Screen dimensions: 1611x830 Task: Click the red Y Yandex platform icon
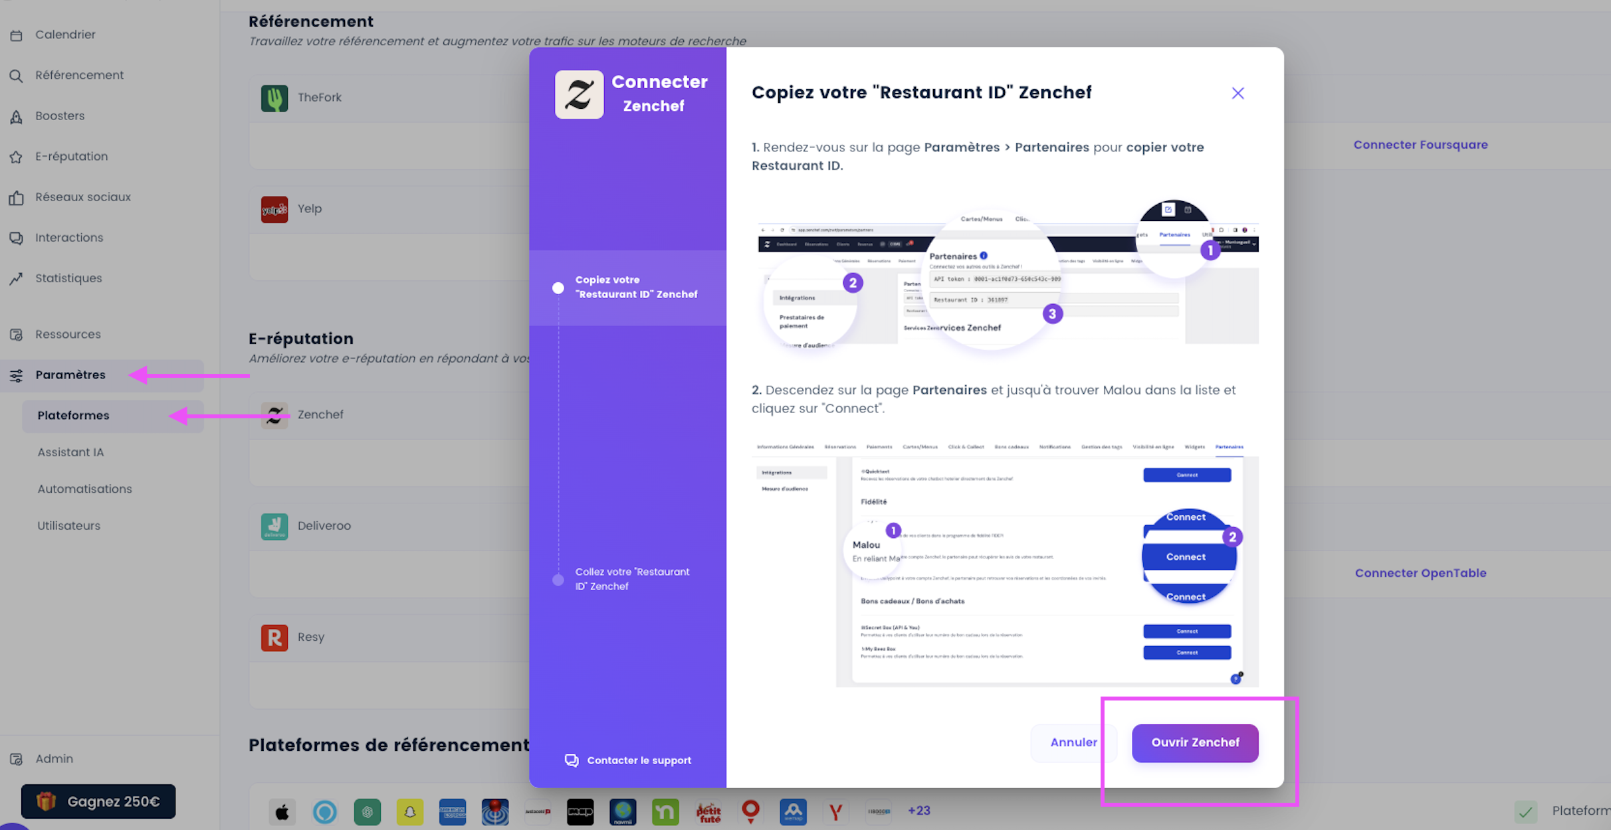pos(836,811)
